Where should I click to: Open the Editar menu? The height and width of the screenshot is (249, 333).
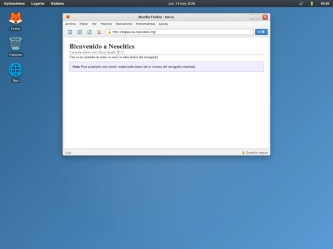point(84,24)
